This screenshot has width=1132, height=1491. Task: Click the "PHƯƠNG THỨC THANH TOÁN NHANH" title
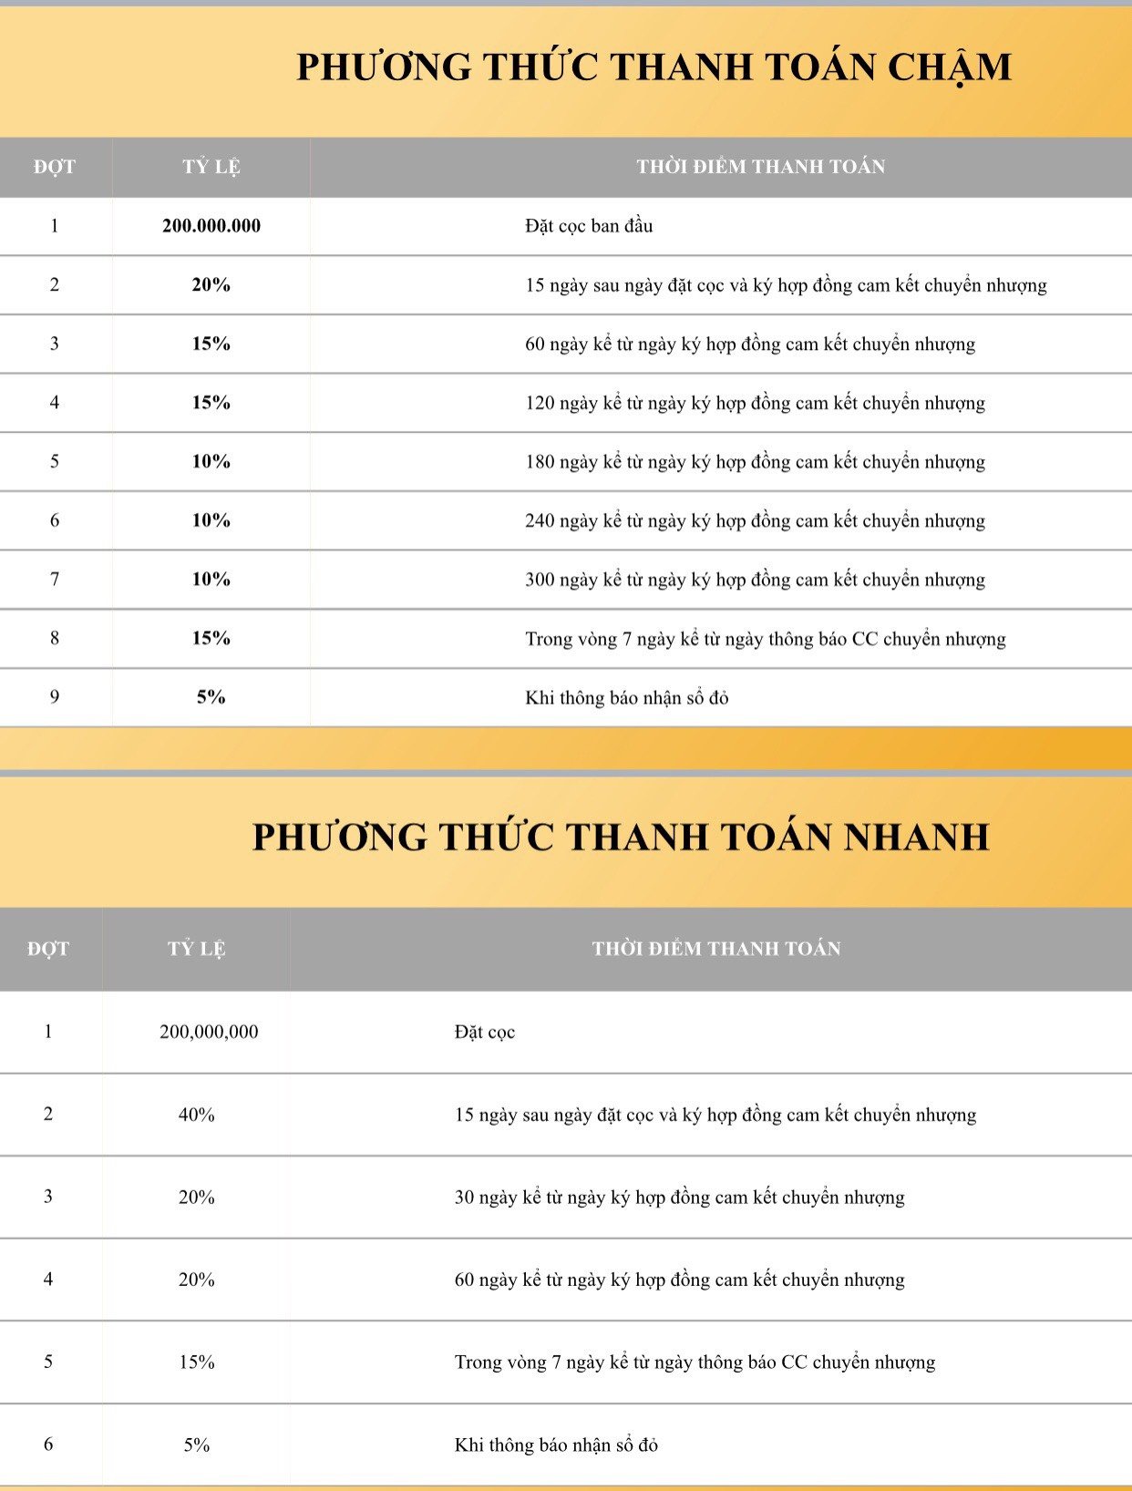pyautogui.click(x=621, y=837)
